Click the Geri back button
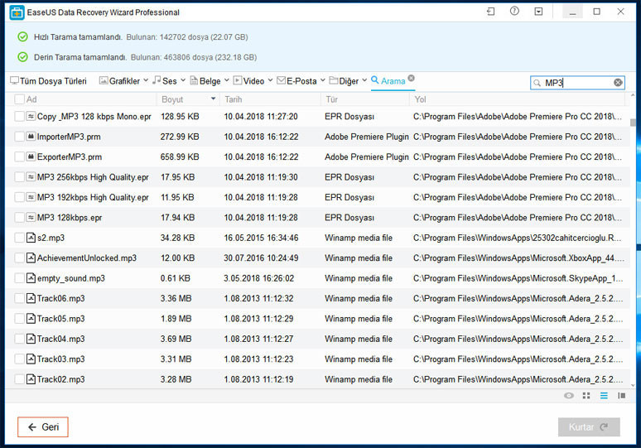The image size is (641, 448). click(x=43, y=427)
